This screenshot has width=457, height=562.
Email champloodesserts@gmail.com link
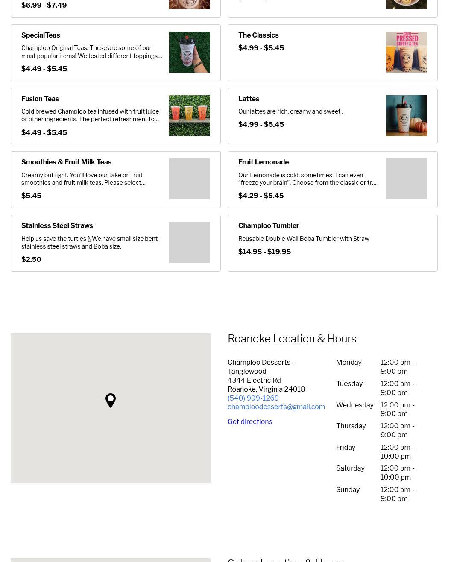276,407
